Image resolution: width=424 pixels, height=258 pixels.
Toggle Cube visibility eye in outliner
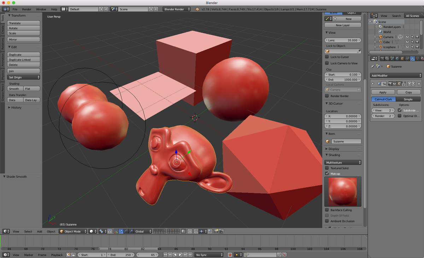pos(407,42)
